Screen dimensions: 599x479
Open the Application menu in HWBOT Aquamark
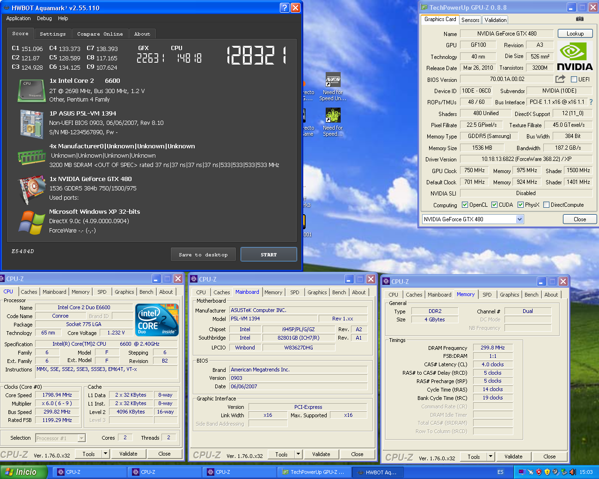[x=18, y=18]
